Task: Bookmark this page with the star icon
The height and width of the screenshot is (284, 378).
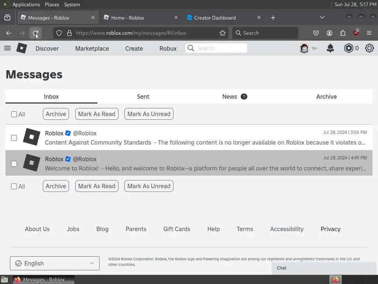Action: [223, 33]
